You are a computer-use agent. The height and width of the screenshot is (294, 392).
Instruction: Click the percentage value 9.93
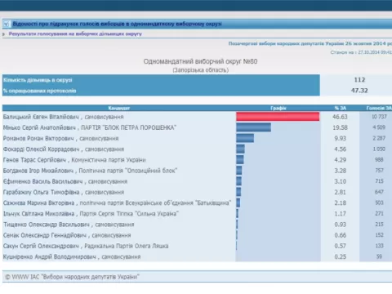click(x=341, y=138)
